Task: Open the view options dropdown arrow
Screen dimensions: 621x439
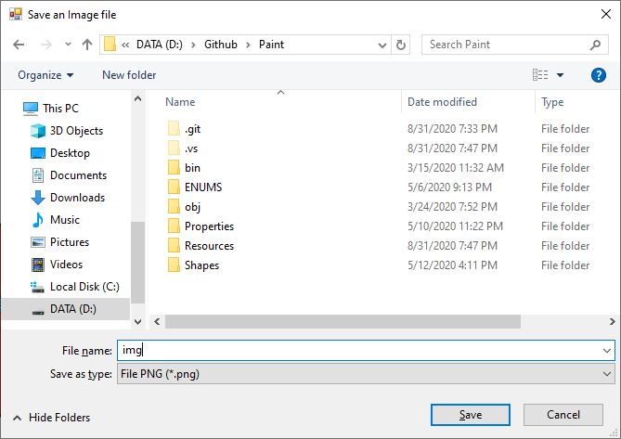Action: [560, 75]
